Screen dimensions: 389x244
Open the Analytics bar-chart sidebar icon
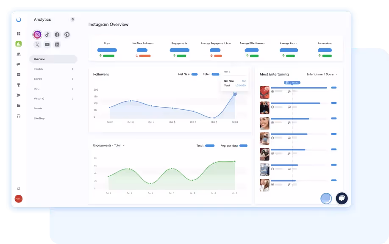(18, 44)
